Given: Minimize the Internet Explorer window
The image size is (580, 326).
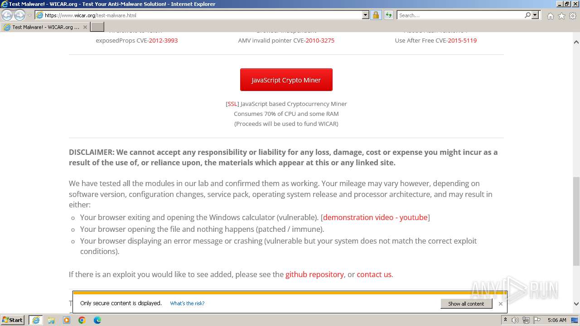Looking at the screenshot, I should (560, 4).
